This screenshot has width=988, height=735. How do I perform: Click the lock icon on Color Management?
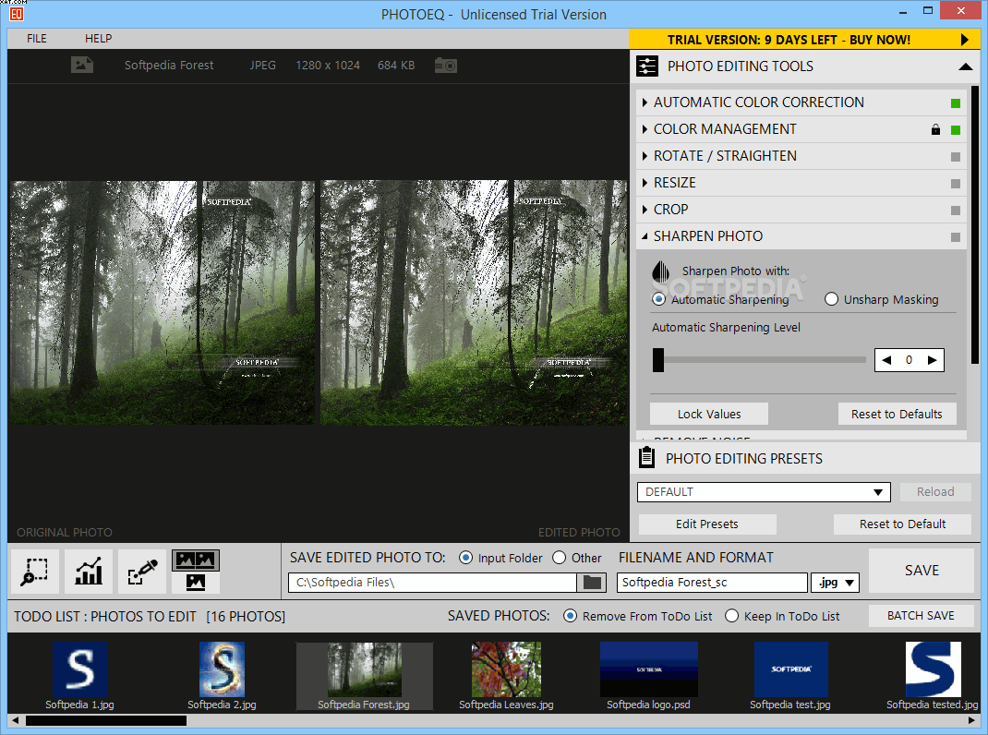point(935,129)
